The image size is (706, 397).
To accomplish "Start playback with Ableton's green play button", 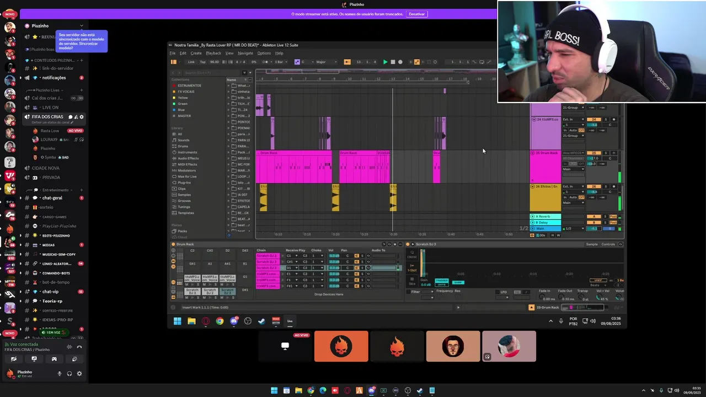I will 385,62.
